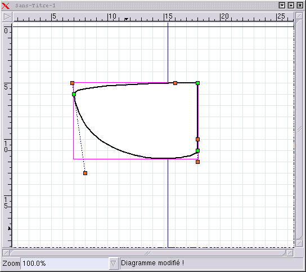Click the black marker on horizontal ruler
The height and width of the screenshot is (272, 306).
coord(126,19)
